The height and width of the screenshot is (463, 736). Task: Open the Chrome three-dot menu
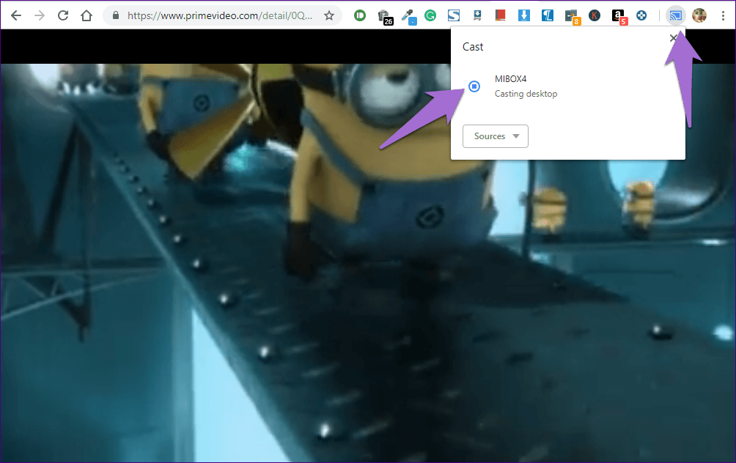722,15
